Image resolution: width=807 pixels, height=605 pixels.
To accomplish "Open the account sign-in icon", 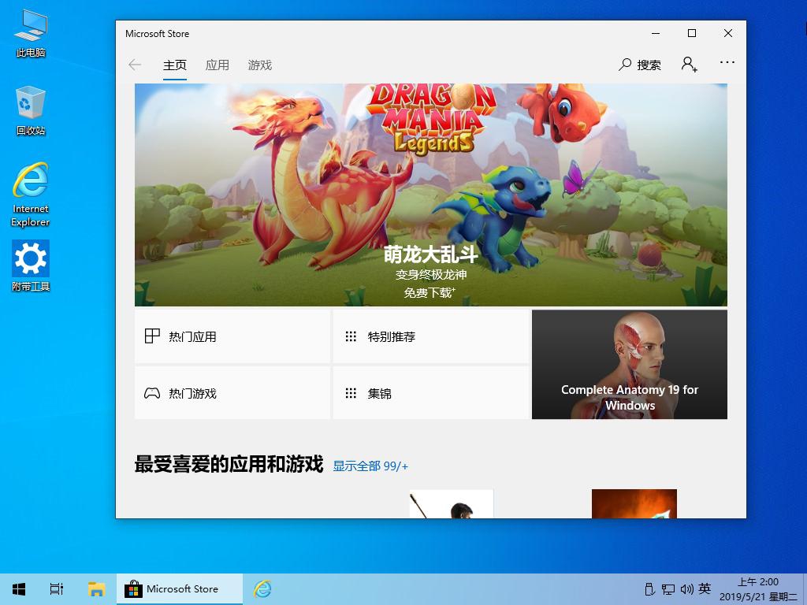I will pos(689,65).
